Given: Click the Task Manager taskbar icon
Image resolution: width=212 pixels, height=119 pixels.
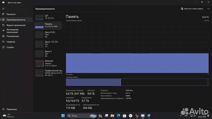Looking at the screenshot, I should click(143, 116).
